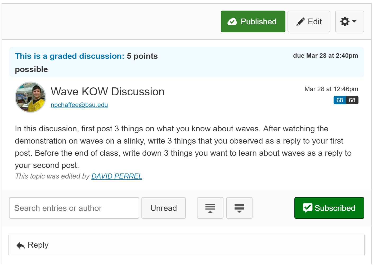Image resolution: width=377 pixels, height=267 pixels.
Task: Collapse all replies with the up-arrow icon
Action: [210, 208]
